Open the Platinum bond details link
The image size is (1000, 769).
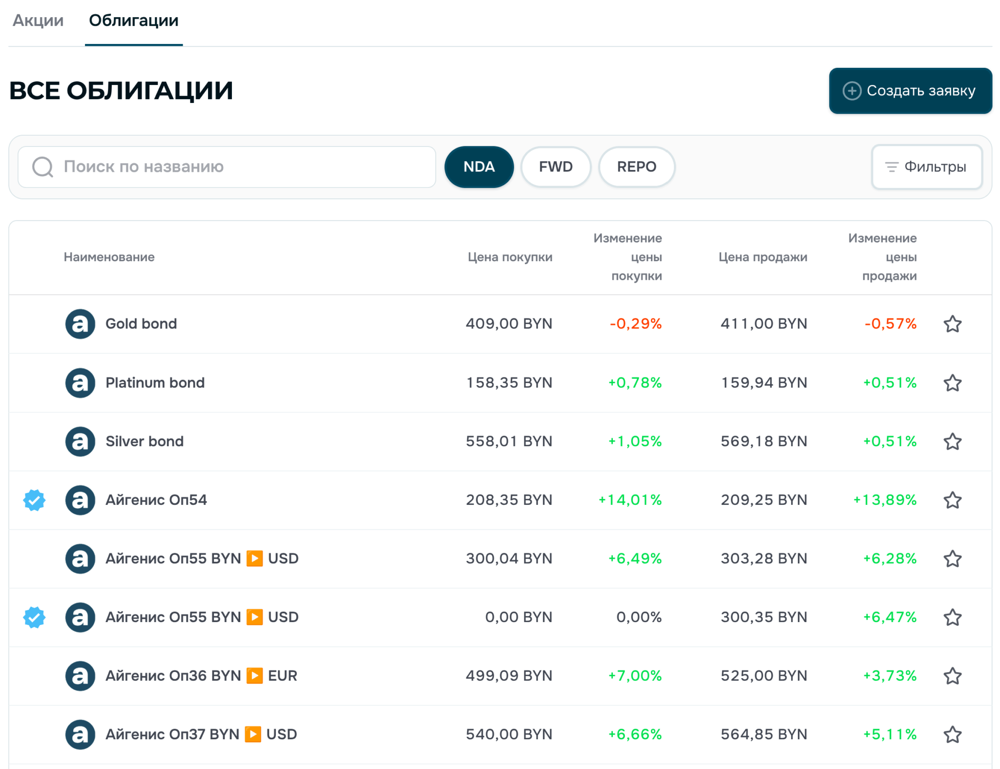point(155,383)
